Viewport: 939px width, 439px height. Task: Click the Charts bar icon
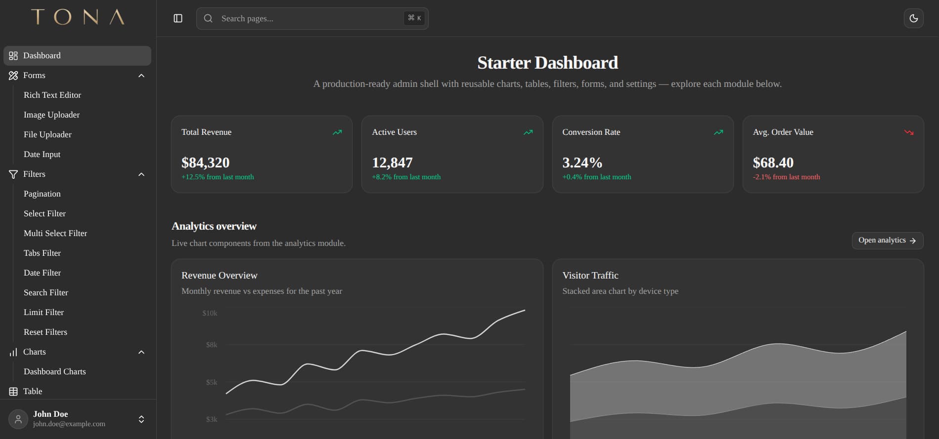tap(13, 352)
